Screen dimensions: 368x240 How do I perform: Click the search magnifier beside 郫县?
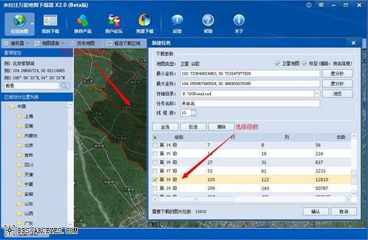(x=64, y=86)
